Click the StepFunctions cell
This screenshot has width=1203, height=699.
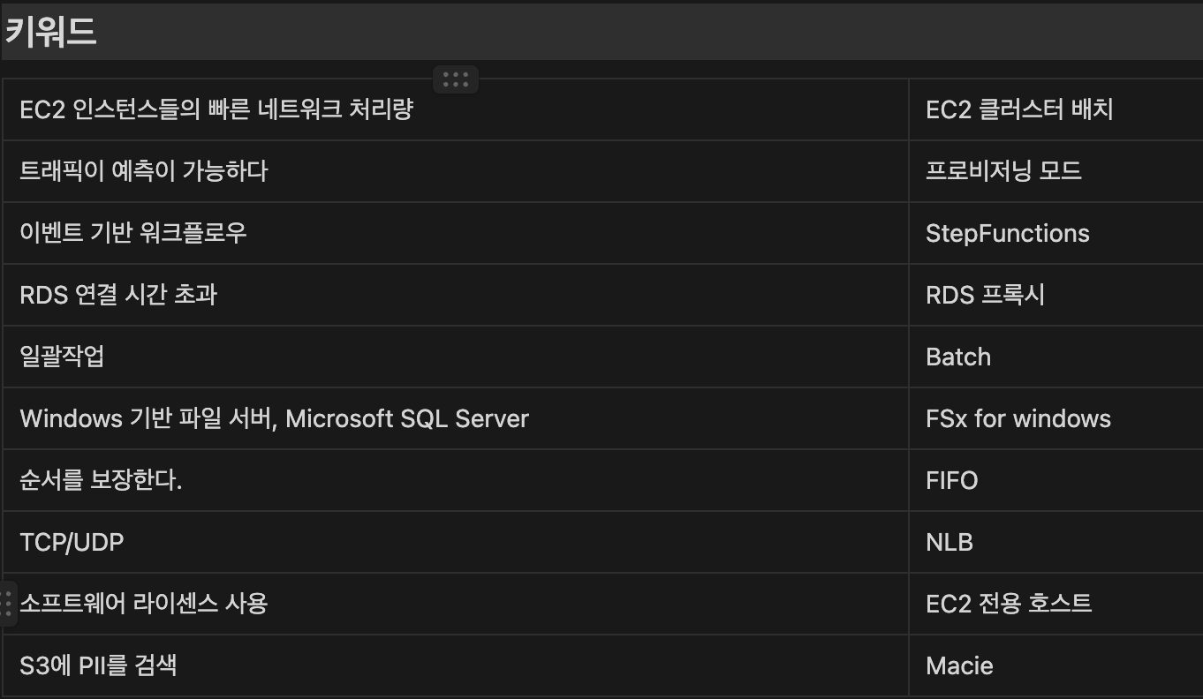pos(1056,233)
